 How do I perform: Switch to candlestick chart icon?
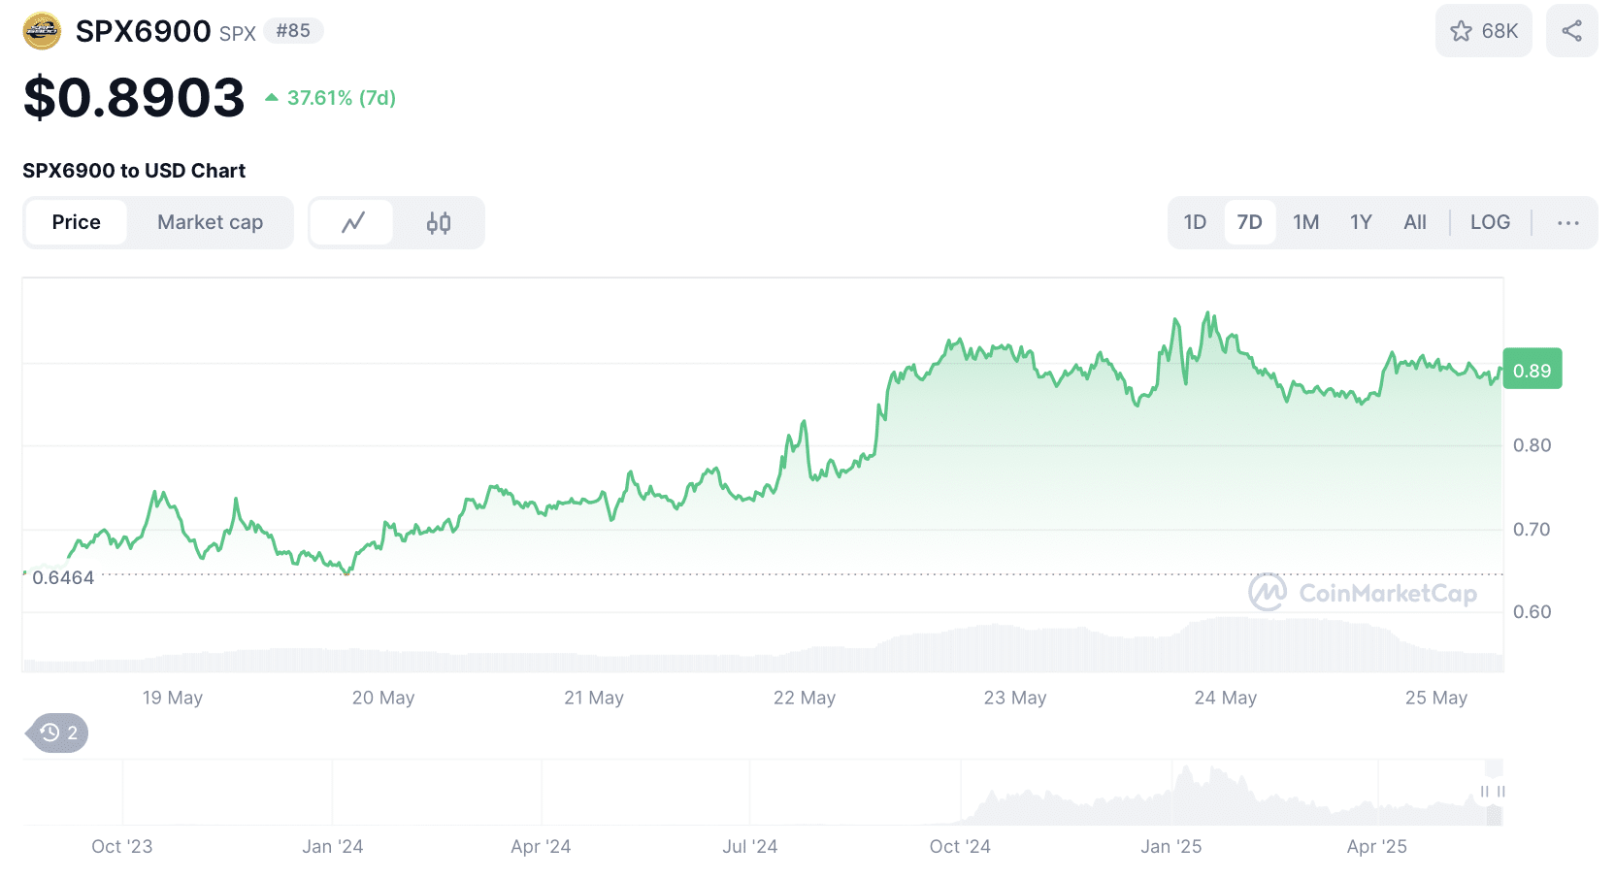[439, 223]
